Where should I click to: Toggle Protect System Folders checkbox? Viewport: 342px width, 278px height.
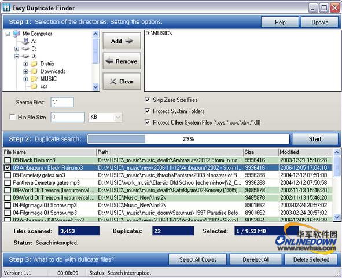click(148, 111)
